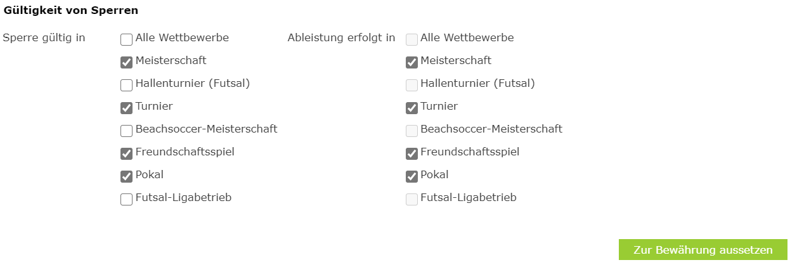This screenshot has height=267, width=797.
Task: Uncheck Turnier under Sperre gültig in
Action: (126, 108)
